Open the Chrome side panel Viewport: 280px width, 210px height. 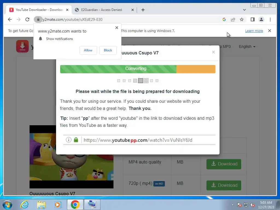252,19
